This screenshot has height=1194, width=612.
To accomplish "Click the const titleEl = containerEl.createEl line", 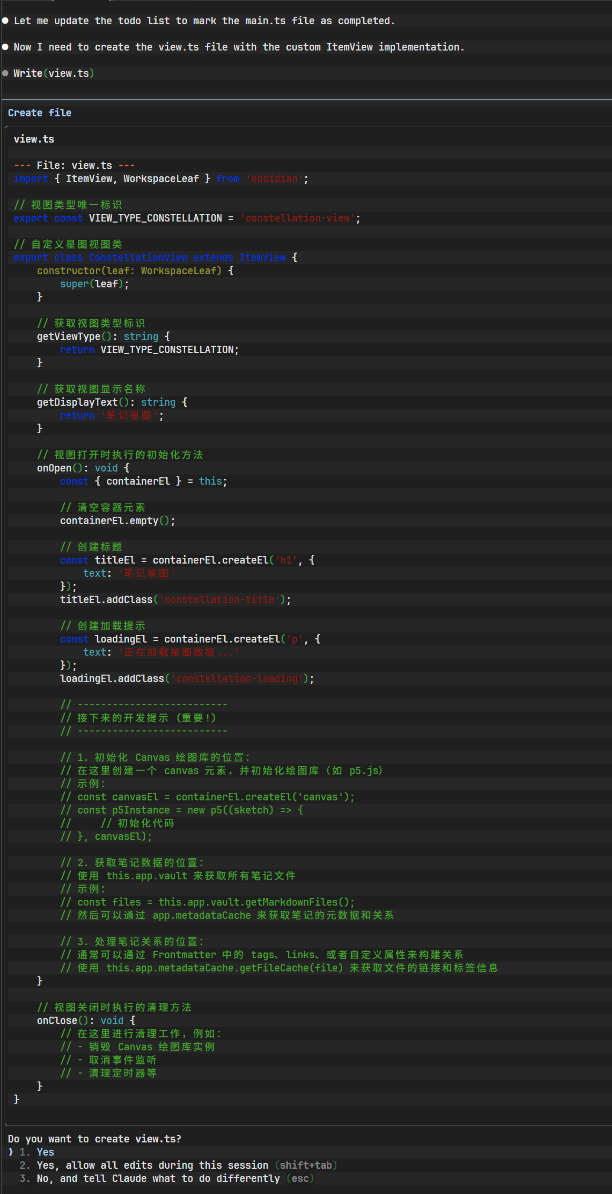I will coord(187,560).
